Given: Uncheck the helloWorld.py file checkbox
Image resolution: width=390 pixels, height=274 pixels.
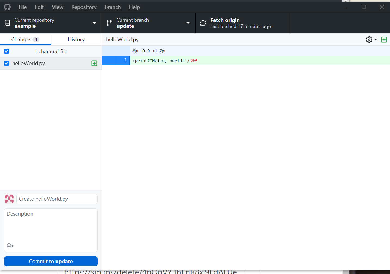Looking at the screenshot, I should point(7,63).
